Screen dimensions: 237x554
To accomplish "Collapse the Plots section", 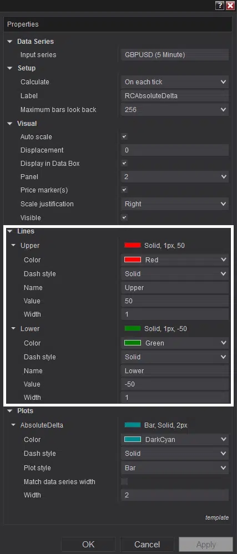I will (x=9, y=411).
